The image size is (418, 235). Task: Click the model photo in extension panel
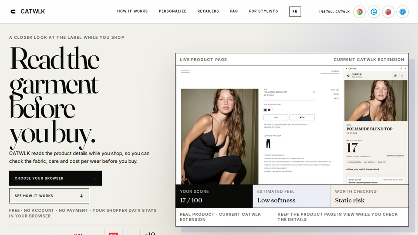point(376,101)
